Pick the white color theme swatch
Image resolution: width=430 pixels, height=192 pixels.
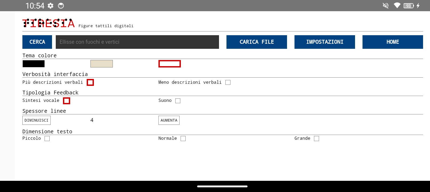pyautogui.click(x=170, y=64)
